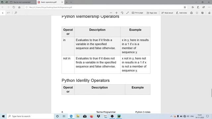
Task: Open File Explorer from taskbar
Action: click(78, 116)
